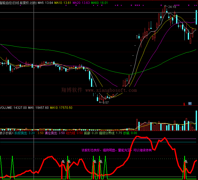Click the 清仓卖出: 3.50 label
The image size is (198, 180).
pyautogui.click(x=55, y=133)
